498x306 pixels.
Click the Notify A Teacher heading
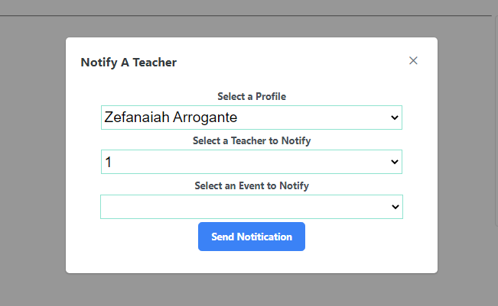[x=129, y=63]
